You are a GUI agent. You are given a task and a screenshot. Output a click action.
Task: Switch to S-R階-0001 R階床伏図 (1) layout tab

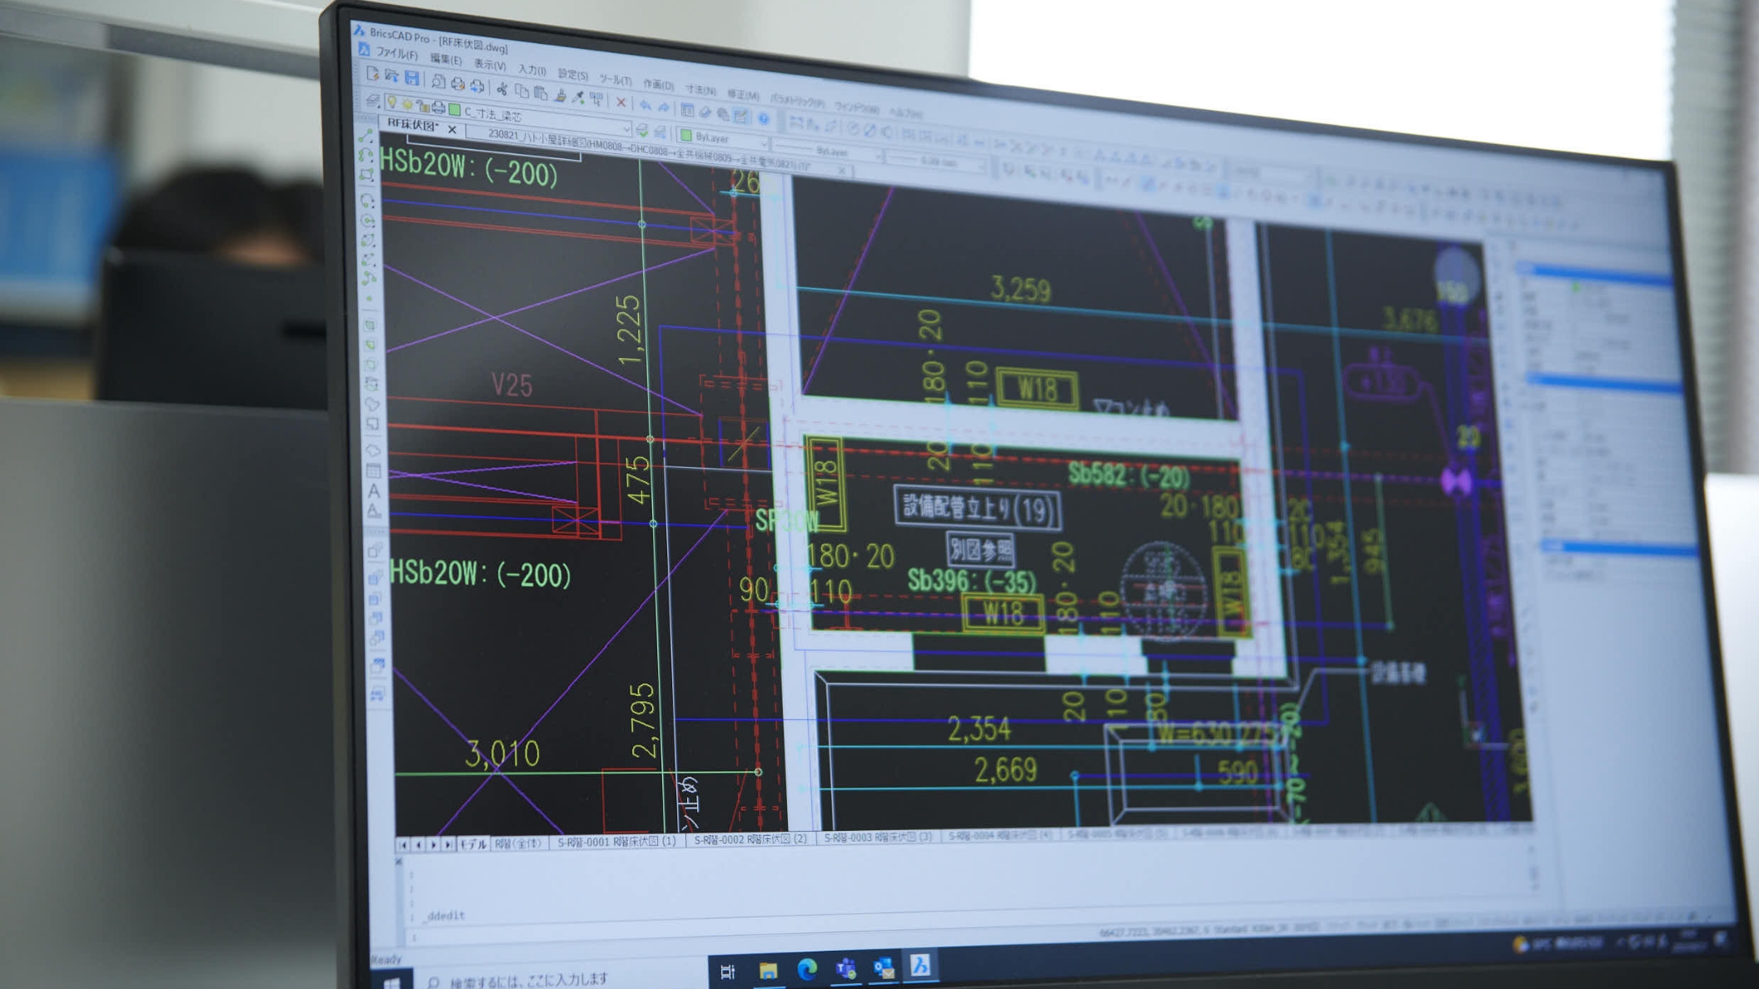click(615, 842)
